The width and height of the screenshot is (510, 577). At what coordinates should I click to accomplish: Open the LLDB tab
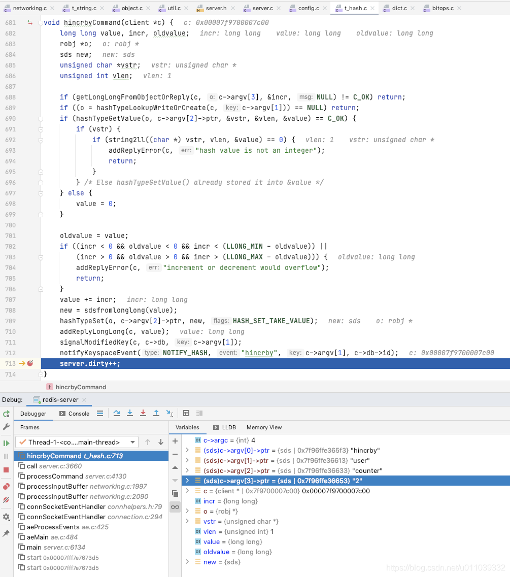[x=224, y=427]
